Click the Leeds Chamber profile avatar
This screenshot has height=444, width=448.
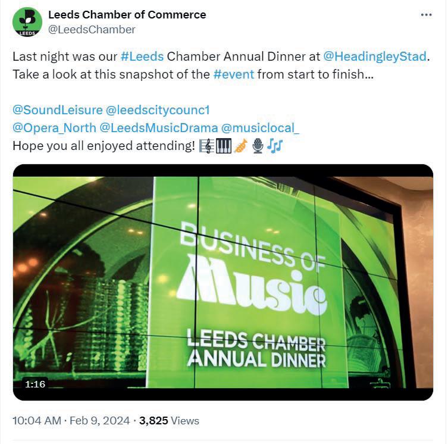tap(27, 22)
